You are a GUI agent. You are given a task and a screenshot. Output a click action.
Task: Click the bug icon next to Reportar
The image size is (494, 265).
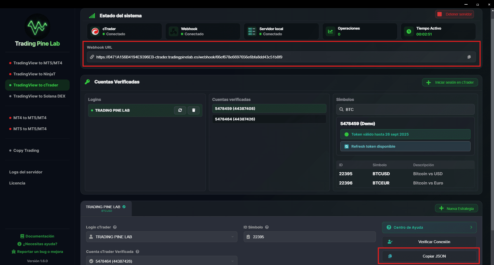coord(13,252)
